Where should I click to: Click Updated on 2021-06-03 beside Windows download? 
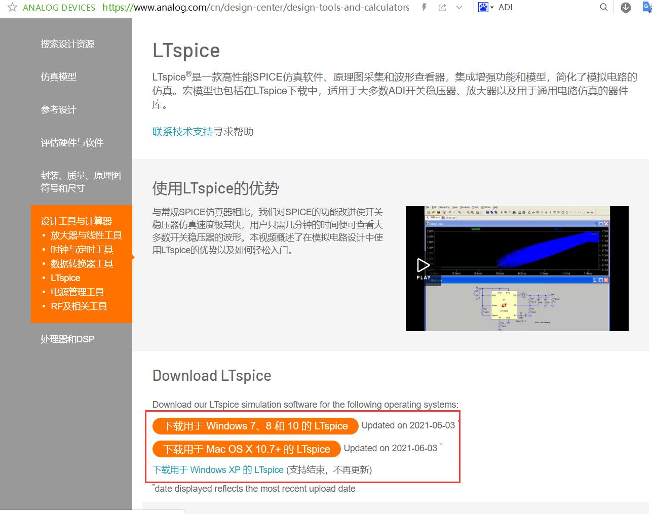(x=408, y=425)
